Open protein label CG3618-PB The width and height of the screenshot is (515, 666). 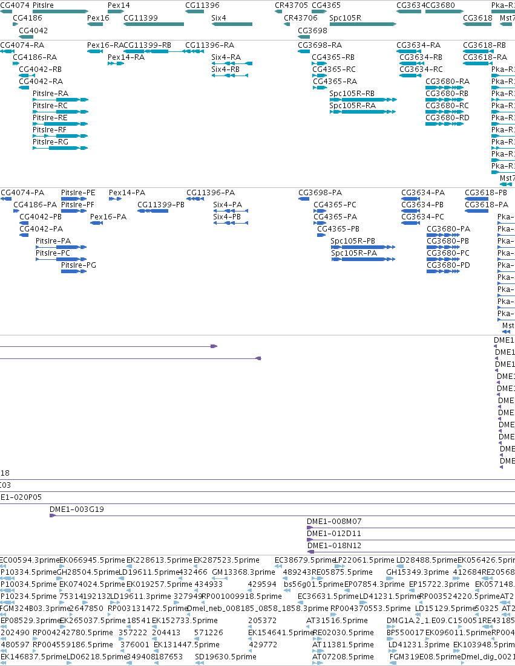pyautogui.click(x=486, y=192)
